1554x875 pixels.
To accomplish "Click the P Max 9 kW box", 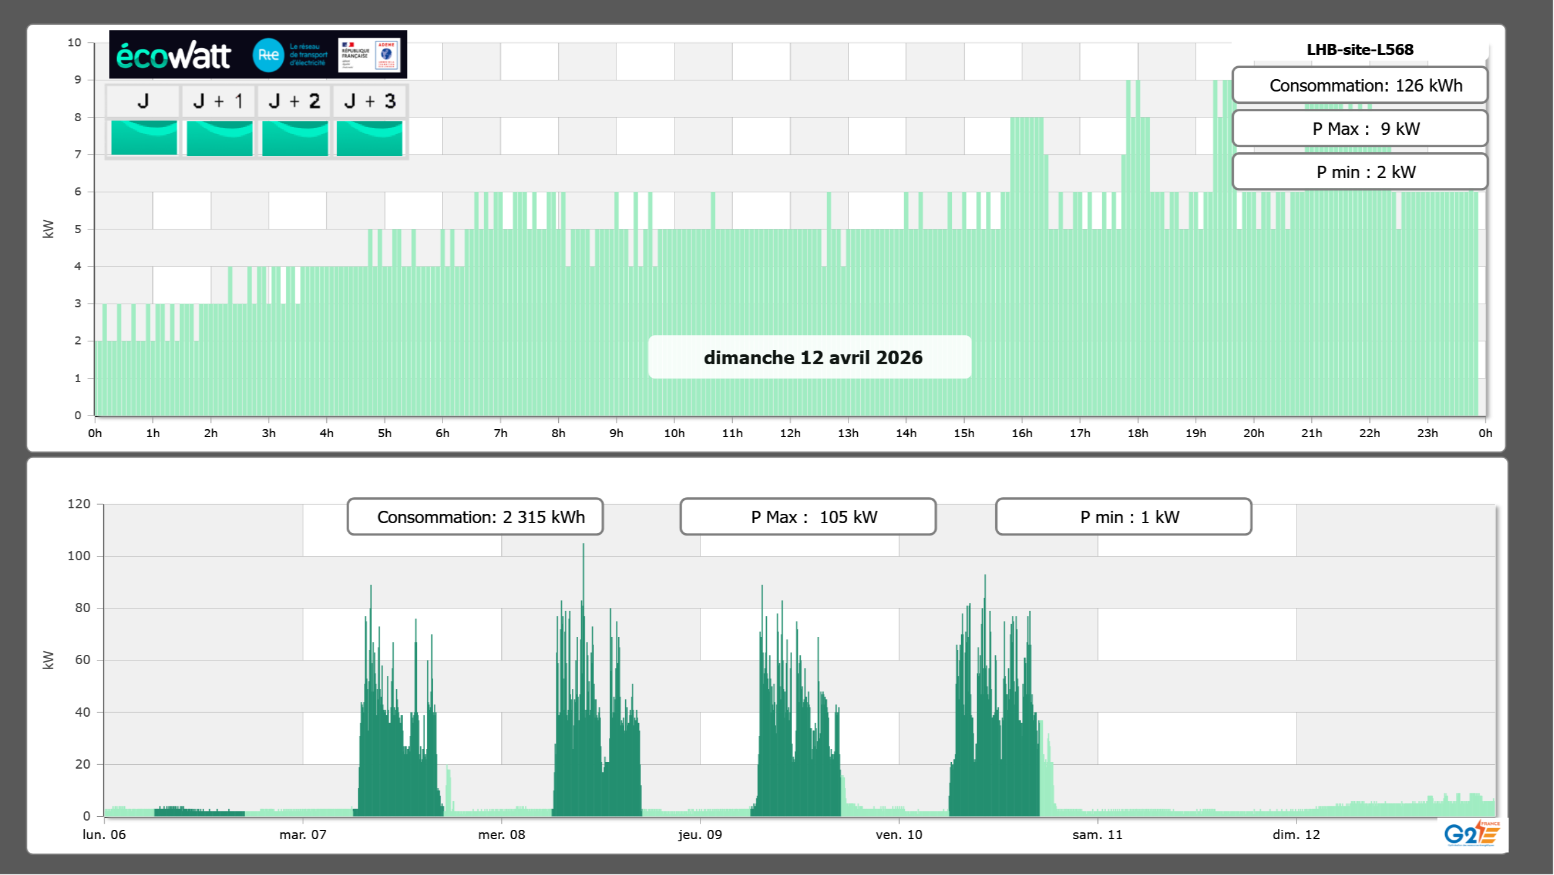I will 1360,129.
